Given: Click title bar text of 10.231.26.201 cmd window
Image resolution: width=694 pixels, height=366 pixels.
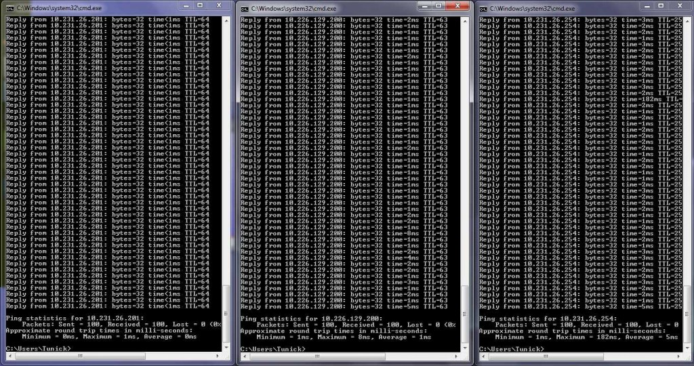Looking at the screenshot, I should (60, 8).
